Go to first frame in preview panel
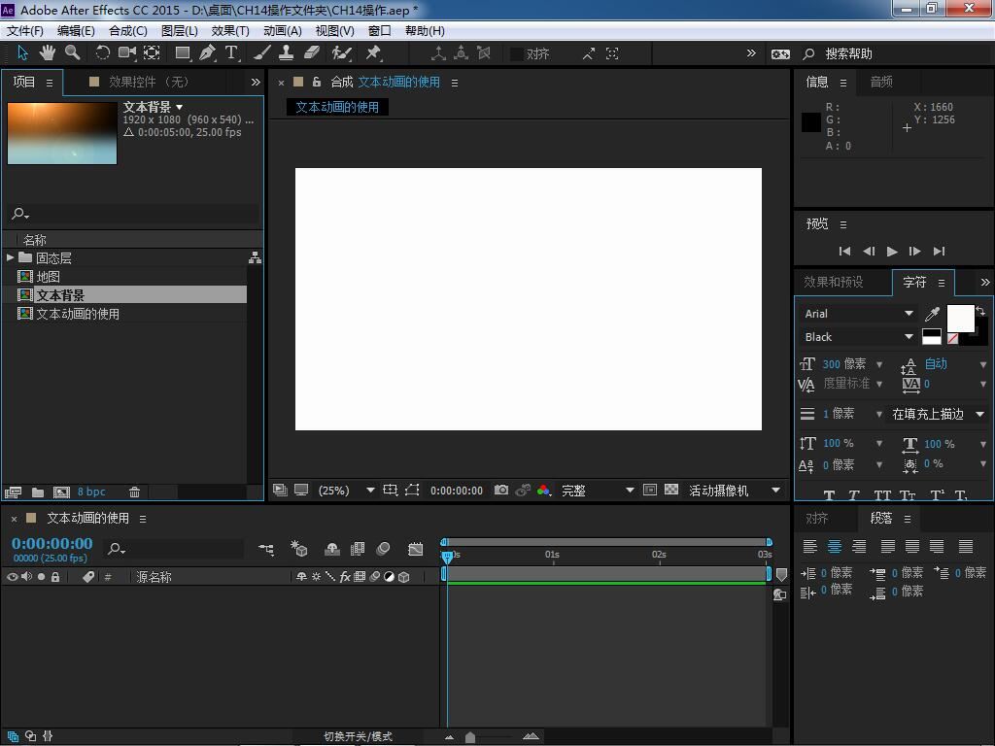 tap(844, 252)
